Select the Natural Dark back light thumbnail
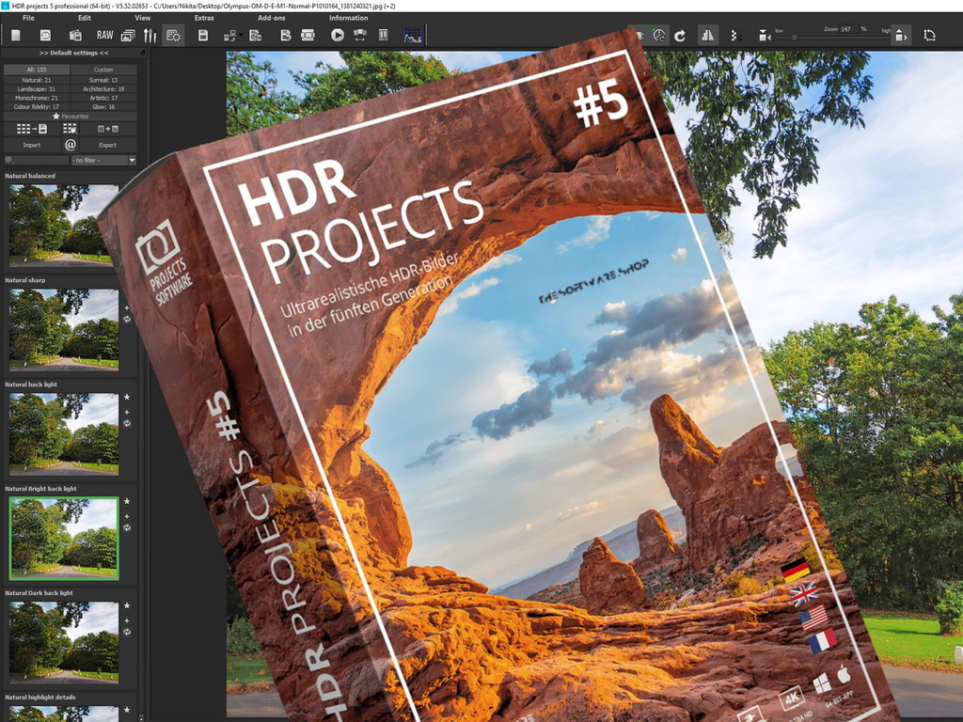Image resolution: width=963 pixels, height=722 pixels. [64, 643]
